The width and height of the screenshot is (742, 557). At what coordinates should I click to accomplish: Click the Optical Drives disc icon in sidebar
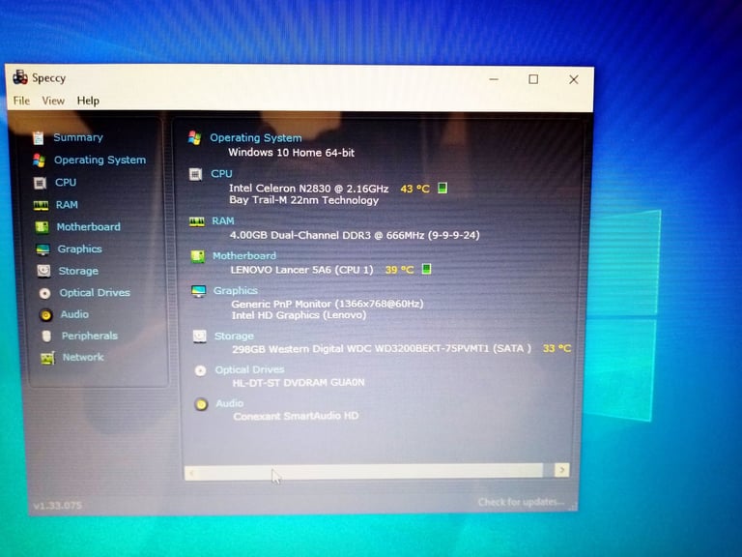pyautogui.click(x=45, y=294)
